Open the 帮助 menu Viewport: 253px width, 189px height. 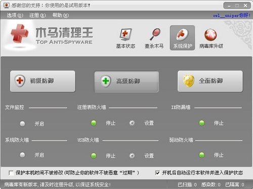point(61,16)
